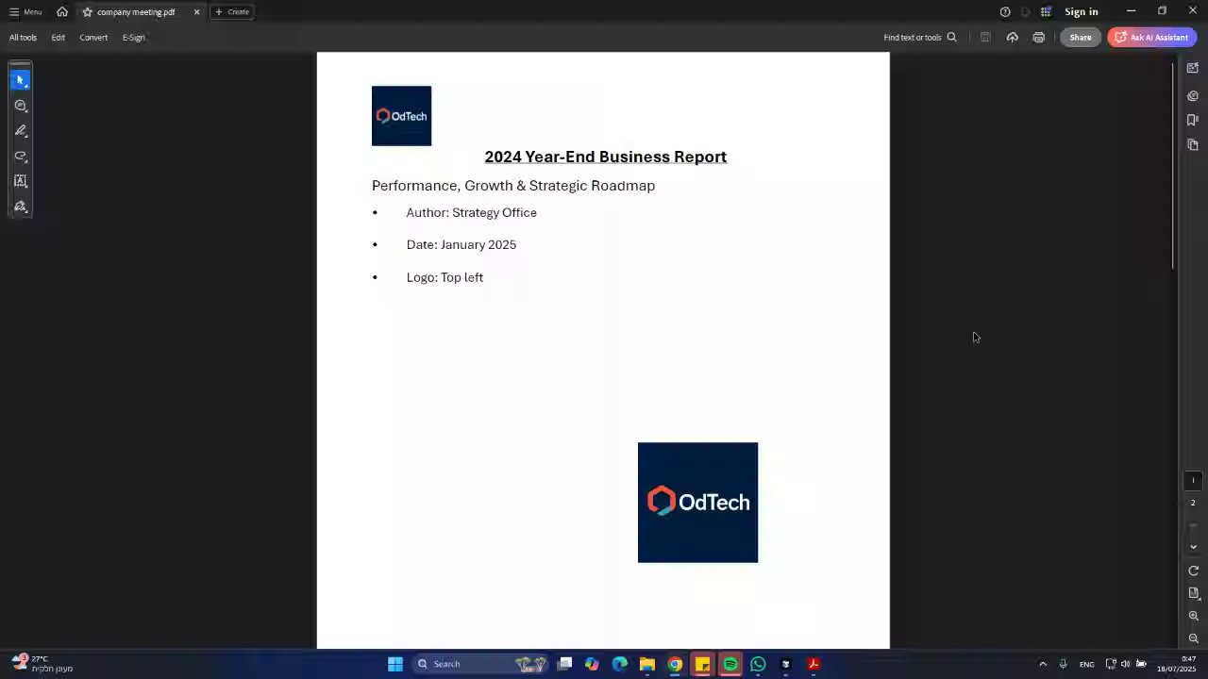Image resolution: width=1208 pixels, height=679 pixels.
Task: Go to next page down arrow
Action: 1193,547
